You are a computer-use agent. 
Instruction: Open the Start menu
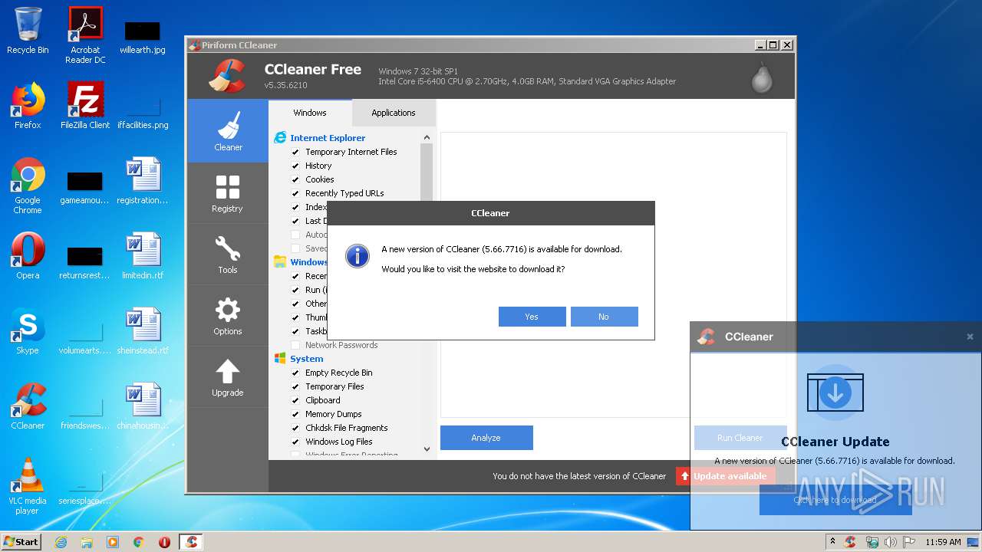point(21,542)
